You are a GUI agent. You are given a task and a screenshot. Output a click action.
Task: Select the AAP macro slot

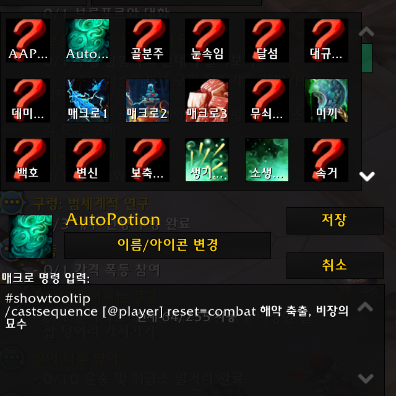point(28,40)
